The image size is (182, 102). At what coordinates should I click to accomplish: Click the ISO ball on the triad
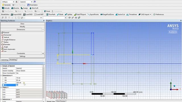(x=174, y=86)
